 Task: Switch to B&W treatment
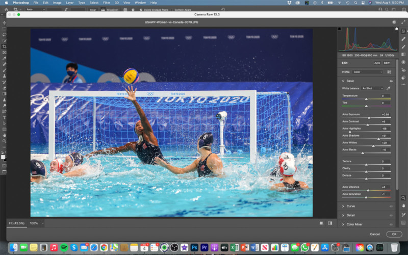pos(387,63)
